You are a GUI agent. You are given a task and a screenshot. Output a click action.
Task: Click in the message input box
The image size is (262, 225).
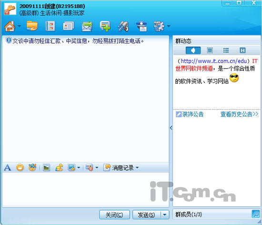pyautogui.click(x=86, y=190)
